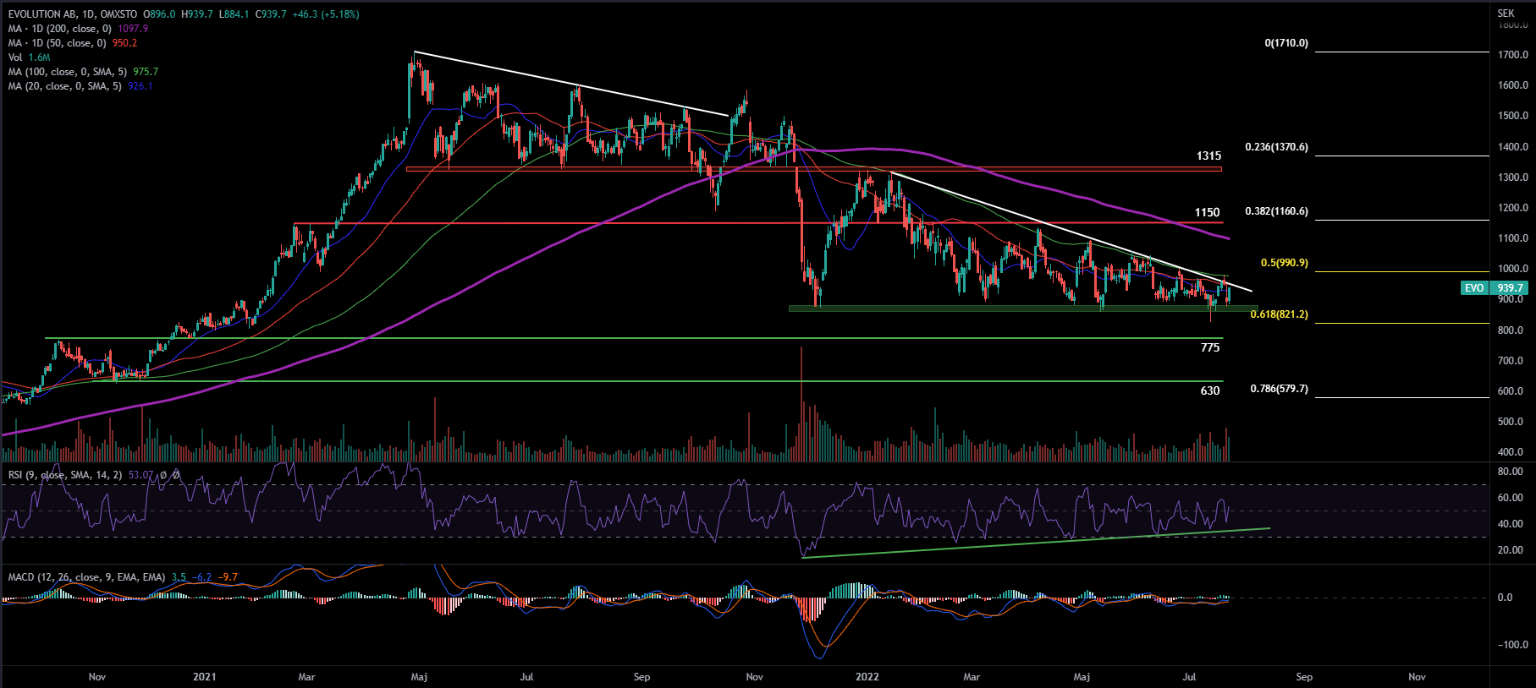Click the 0(1710.0) Fibonacci top label
Viewport: 1536px width, 688px height.
1286,43
